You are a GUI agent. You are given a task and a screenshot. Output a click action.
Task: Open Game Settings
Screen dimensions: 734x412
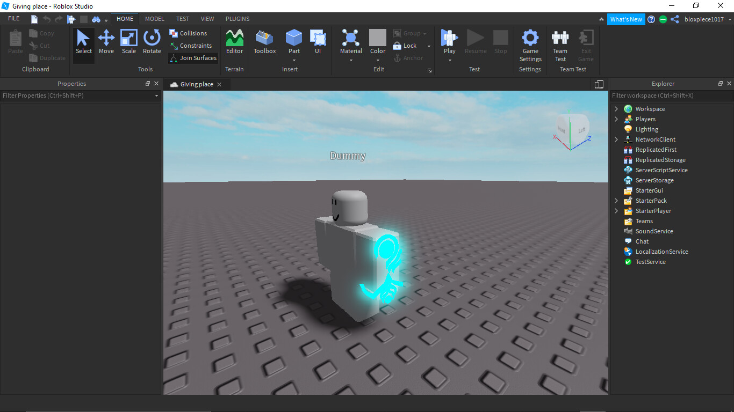pyautogui.click(x=530, y=46)
